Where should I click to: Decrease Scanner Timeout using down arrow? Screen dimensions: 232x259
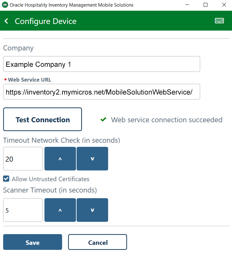tap(92, 210)
